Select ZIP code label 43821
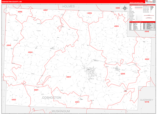This screenshot has width=157, height=114. click(x=36, y=90)
